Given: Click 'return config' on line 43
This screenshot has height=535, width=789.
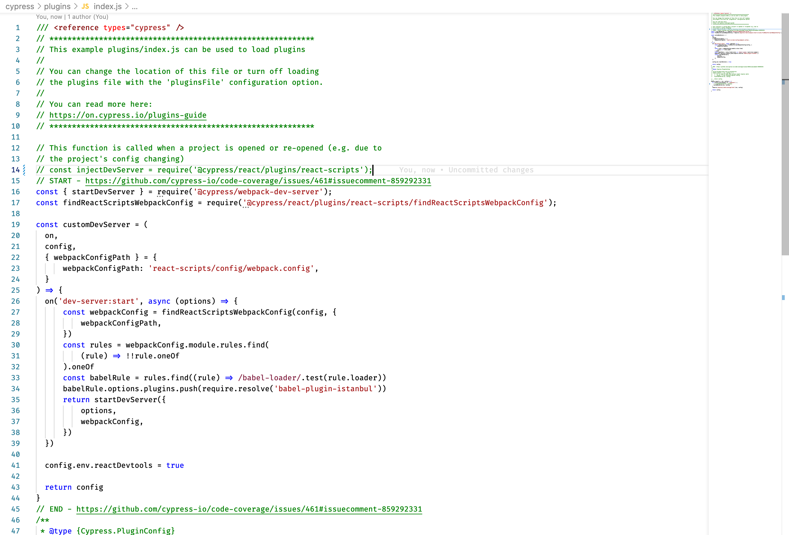Looking at the screenshot, I should point(74,487).
